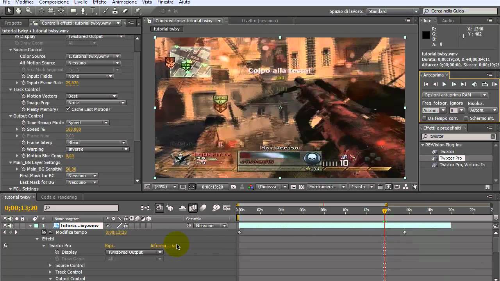The image size is (500, 281).
Task: Play the preview in Anteprima panel
Action: [x=444, y=84]
